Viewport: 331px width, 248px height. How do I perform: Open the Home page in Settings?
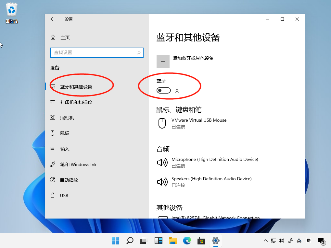tap(65, 38)
